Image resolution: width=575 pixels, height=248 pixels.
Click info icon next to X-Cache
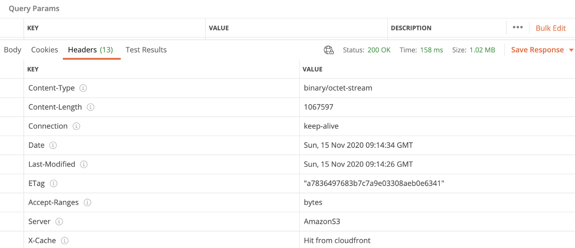pyautogui.click(x=64, y=241)
